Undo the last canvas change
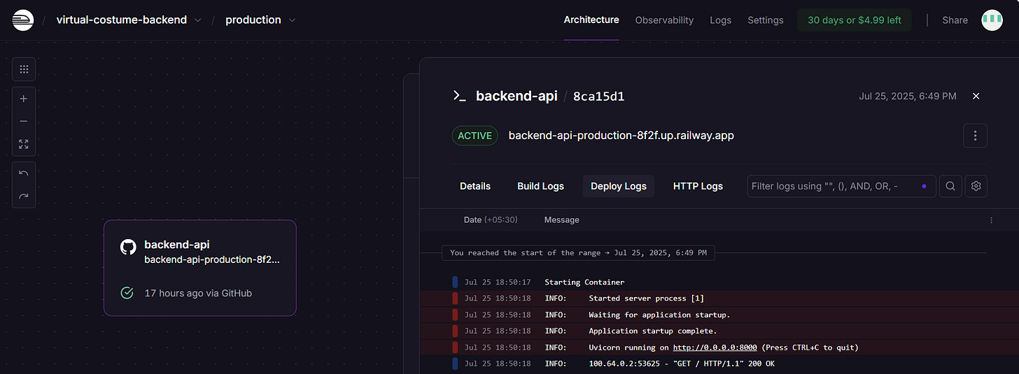The height and width of the screenshot is (374, 1019). (24, 173)
